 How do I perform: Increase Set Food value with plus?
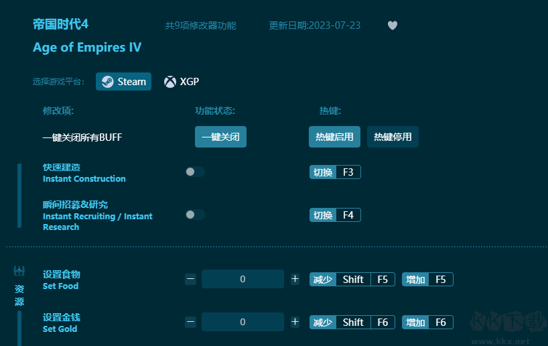click(x=295, y=279)
